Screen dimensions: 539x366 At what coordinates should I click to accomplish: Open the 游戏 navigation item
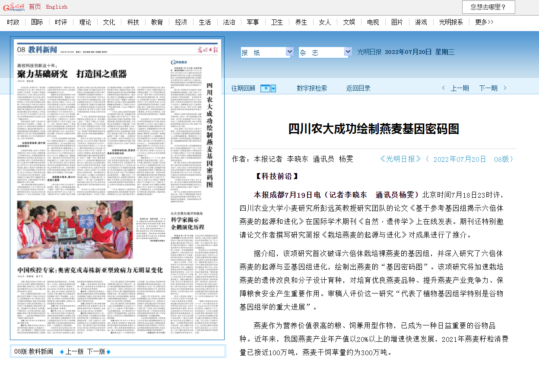[x=421, y=22]
